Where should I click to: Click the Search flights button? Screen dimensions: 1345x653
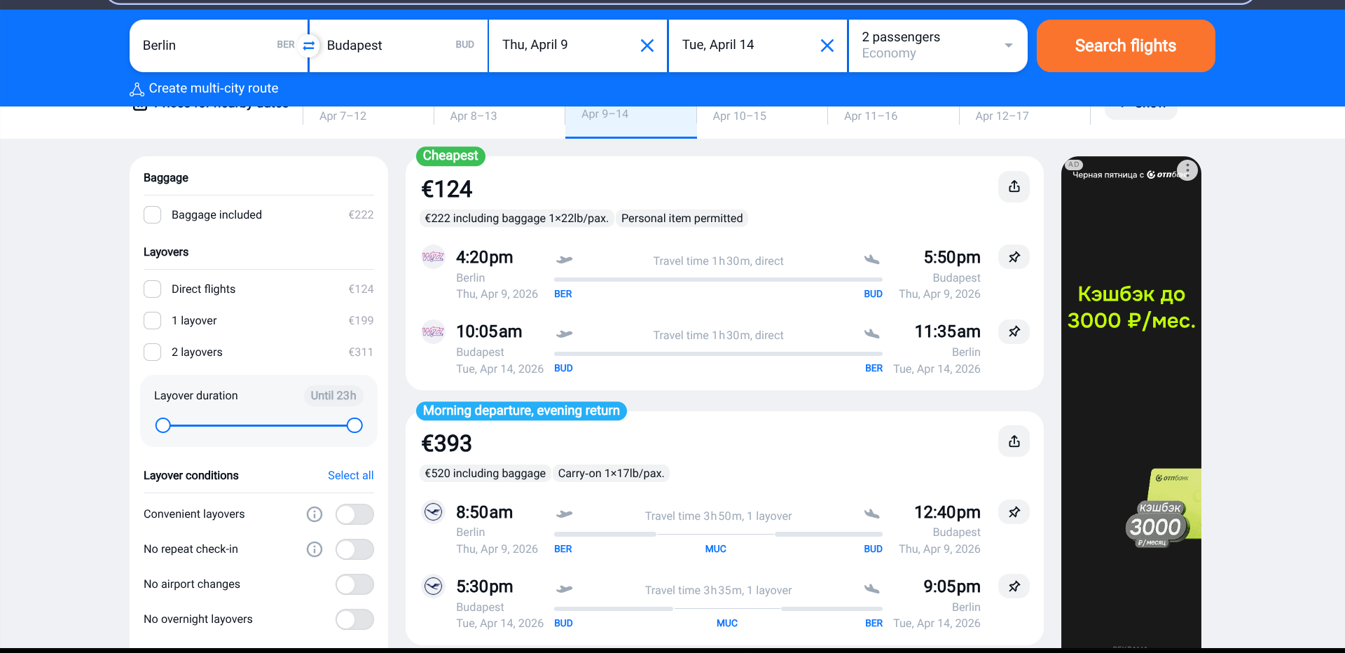1125,46
